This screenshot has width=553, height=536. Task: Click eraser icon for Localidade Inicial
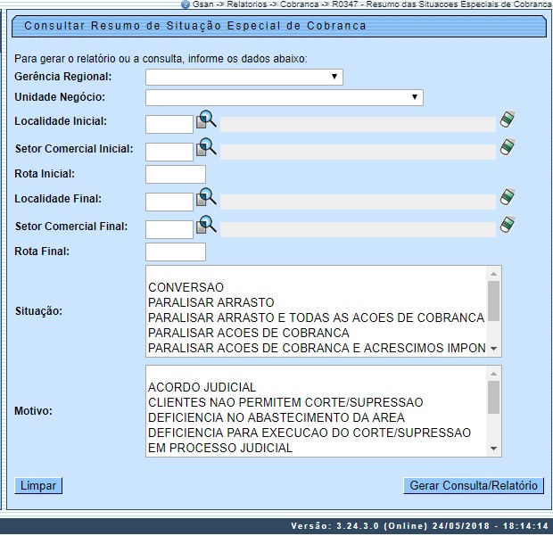[x=508, y=120]
